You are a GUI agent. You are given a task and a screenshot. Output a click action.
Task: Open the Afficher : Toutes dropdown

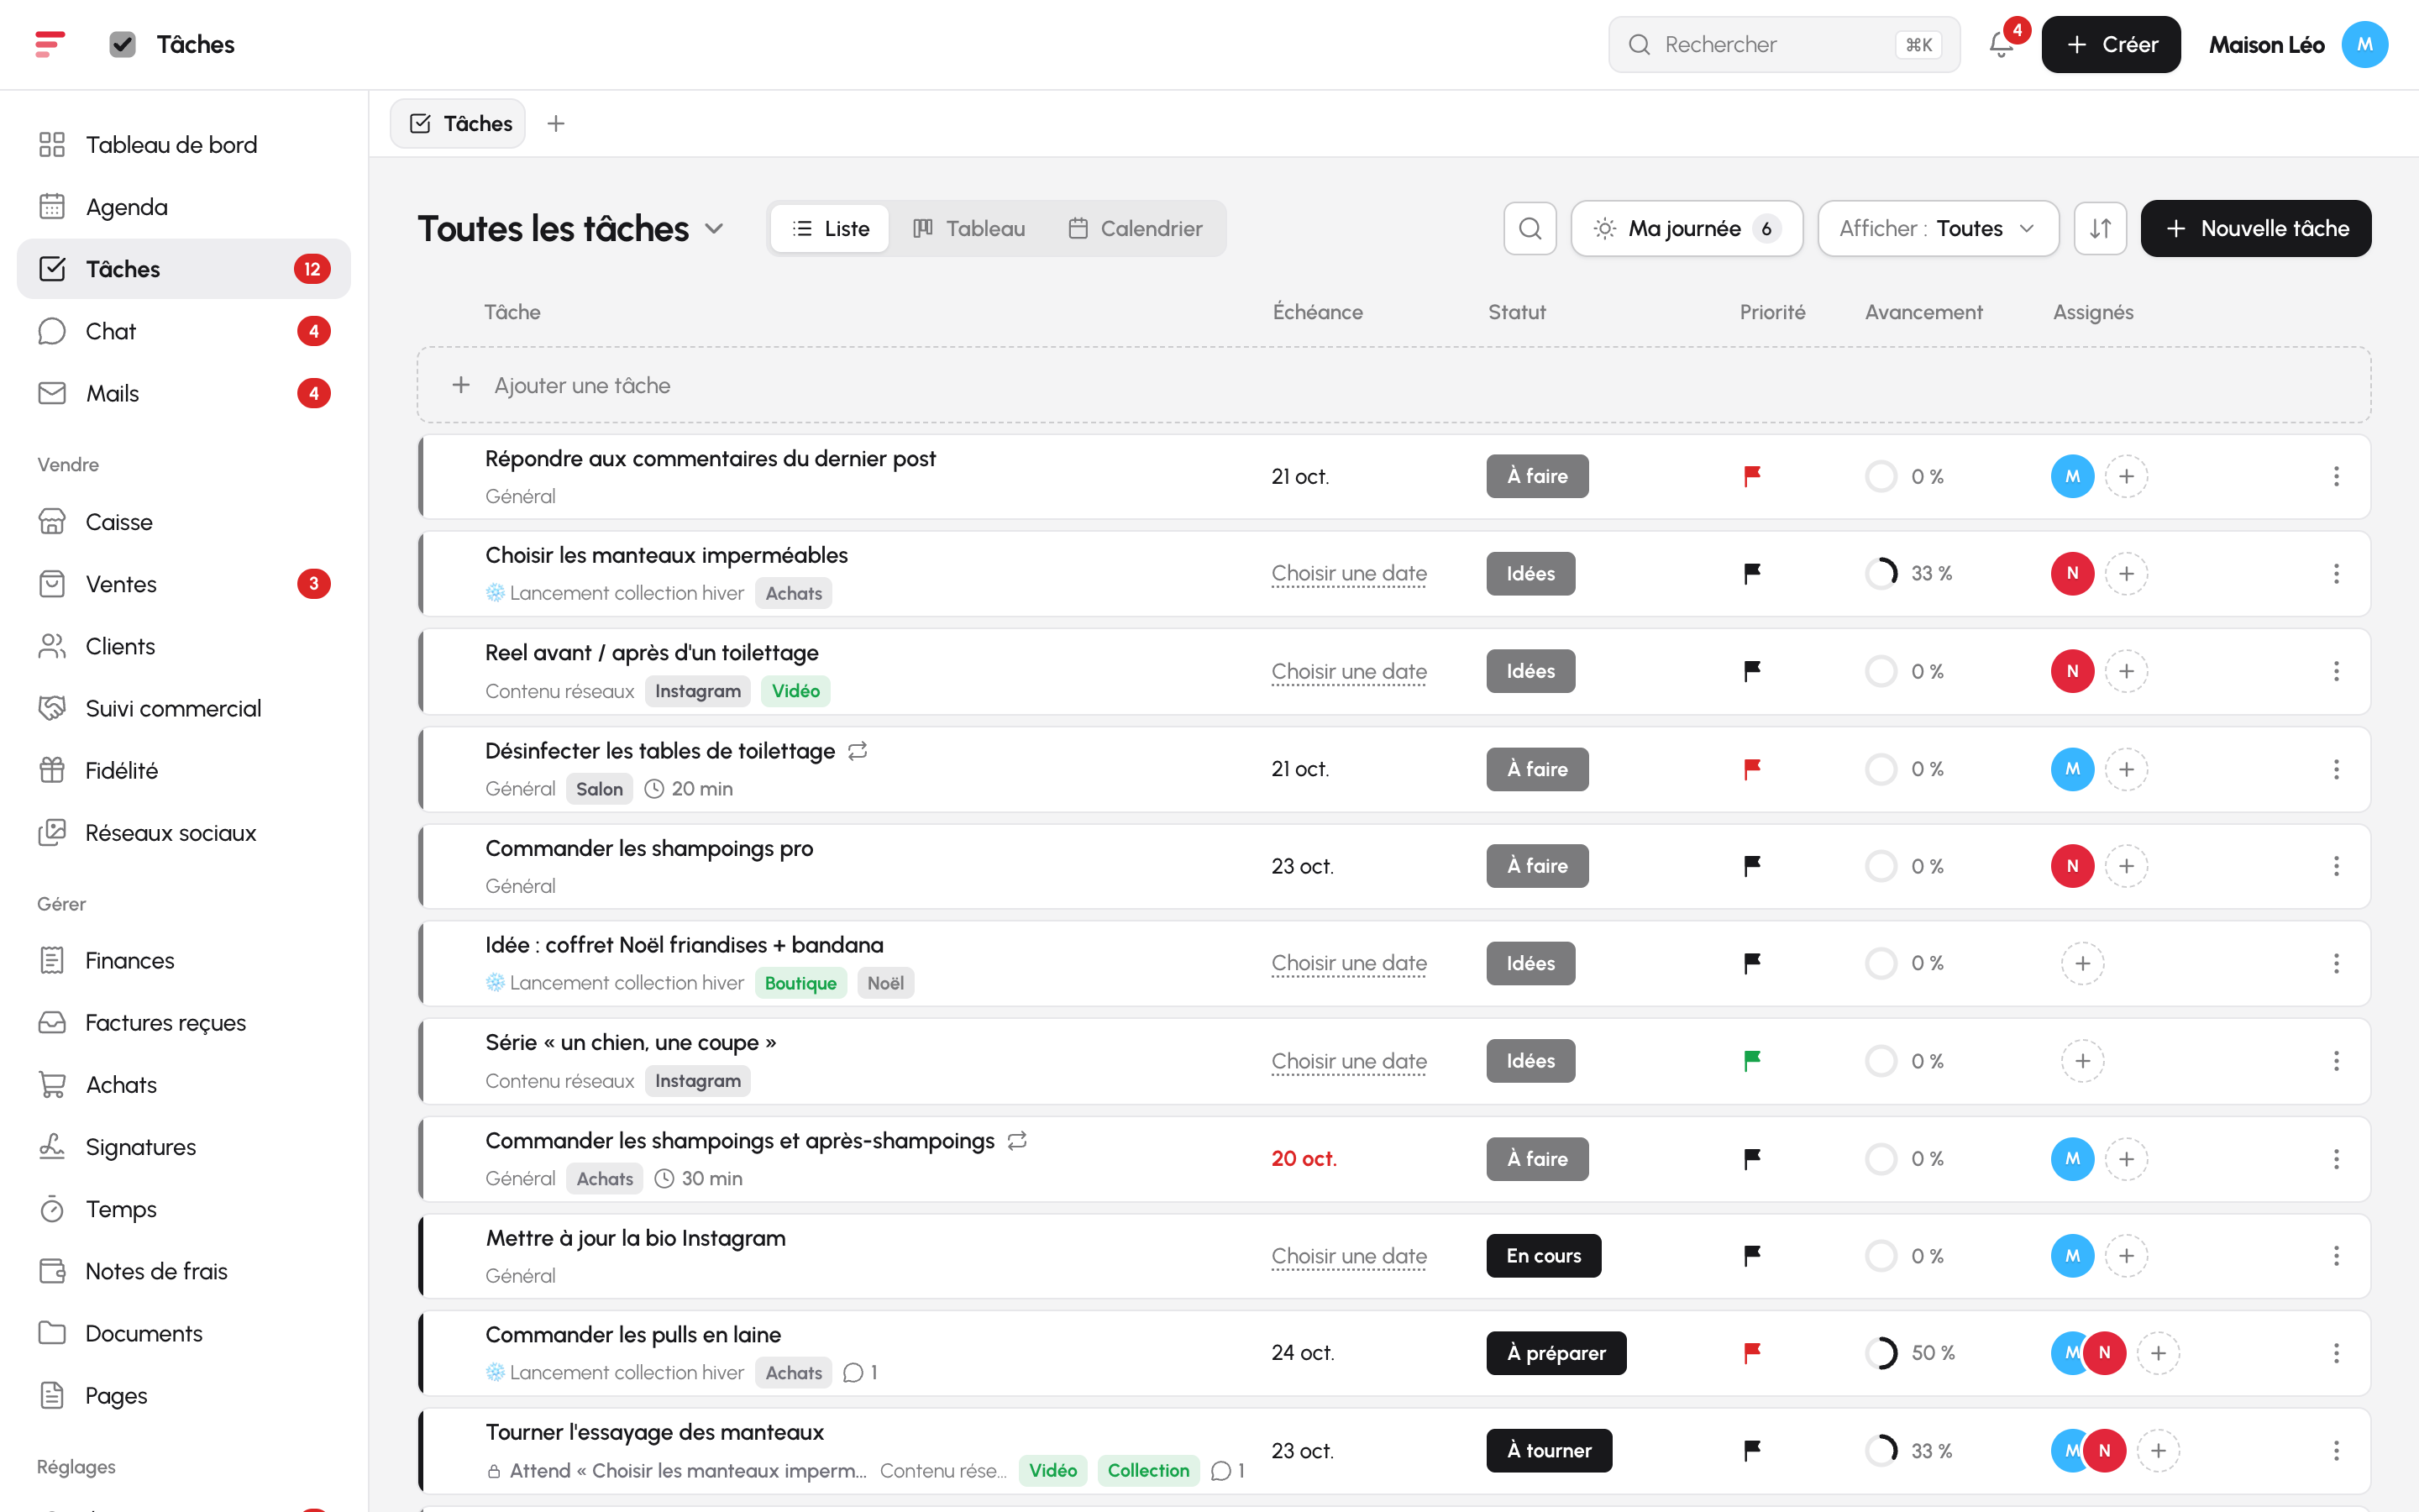[x=1937, y=228]
